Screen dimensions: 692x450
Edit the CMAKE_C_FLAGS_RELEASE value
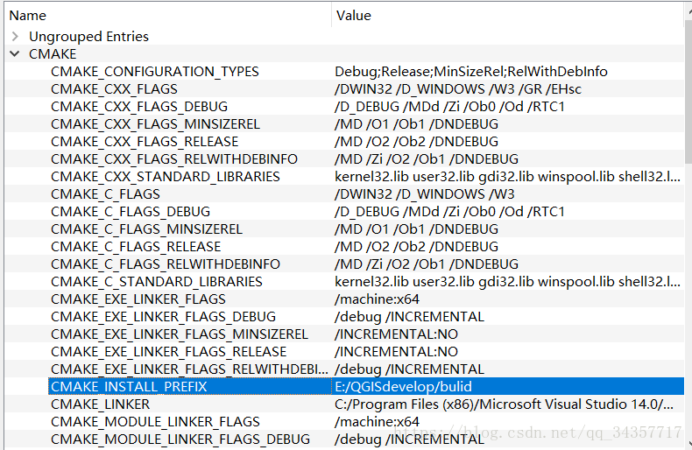(416, 247)
